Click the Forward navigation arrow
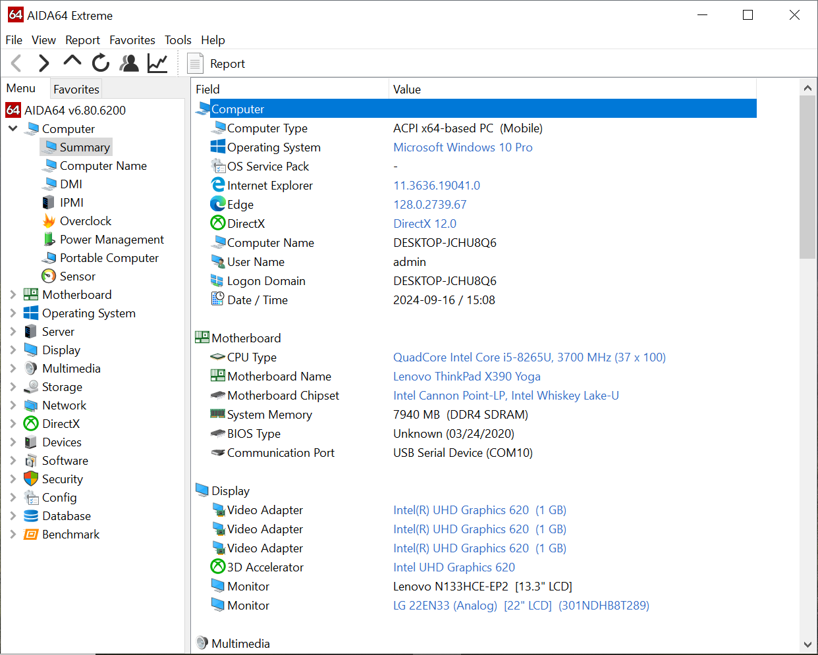Image resolution: width=818 pixels, height=655 pixels. (x=43, y=63)
